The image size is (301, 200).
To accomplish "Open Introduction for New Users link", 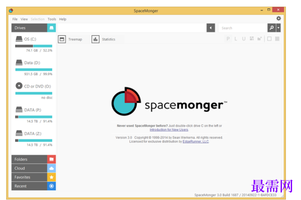I will (169, 130).
